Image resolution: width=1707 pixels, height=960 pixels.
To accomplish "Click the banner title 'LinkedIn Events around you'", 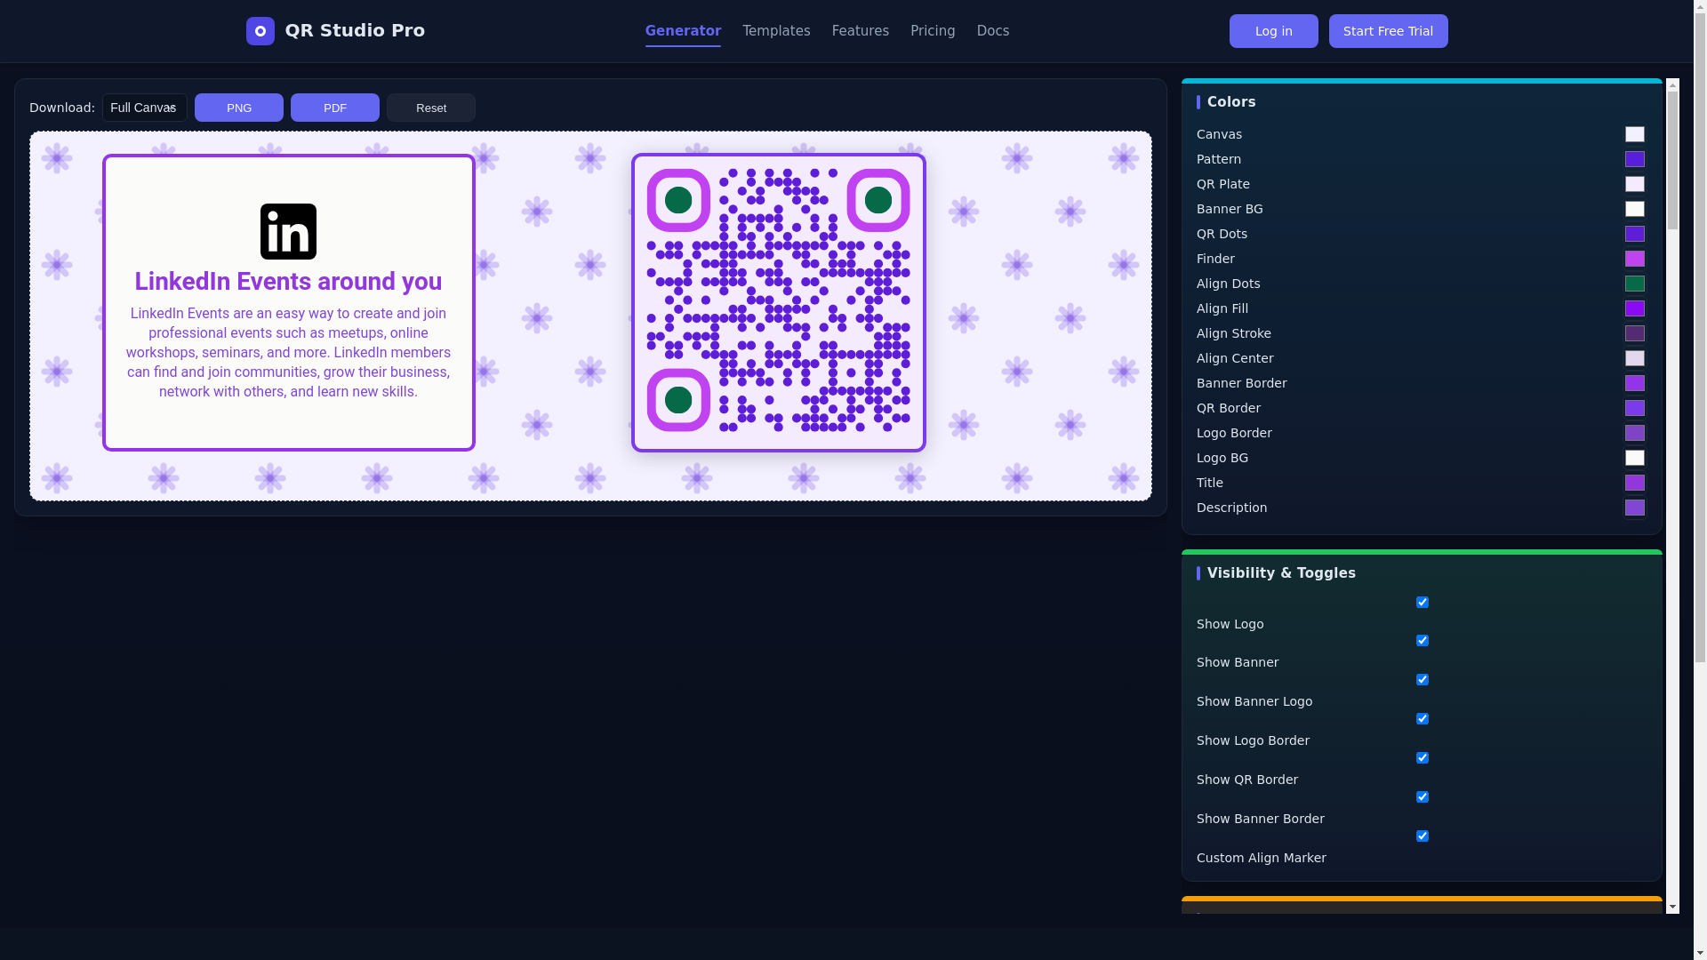I will [288, 281].
